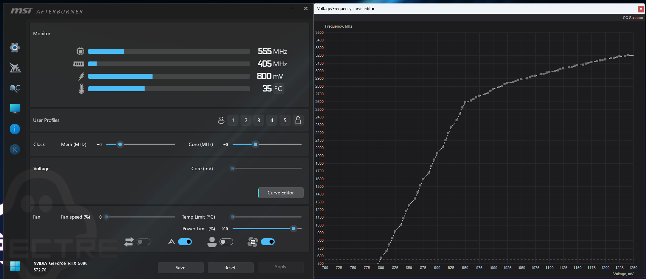
Task: Click the Windows logo startup icon
Action: [15, 266]
